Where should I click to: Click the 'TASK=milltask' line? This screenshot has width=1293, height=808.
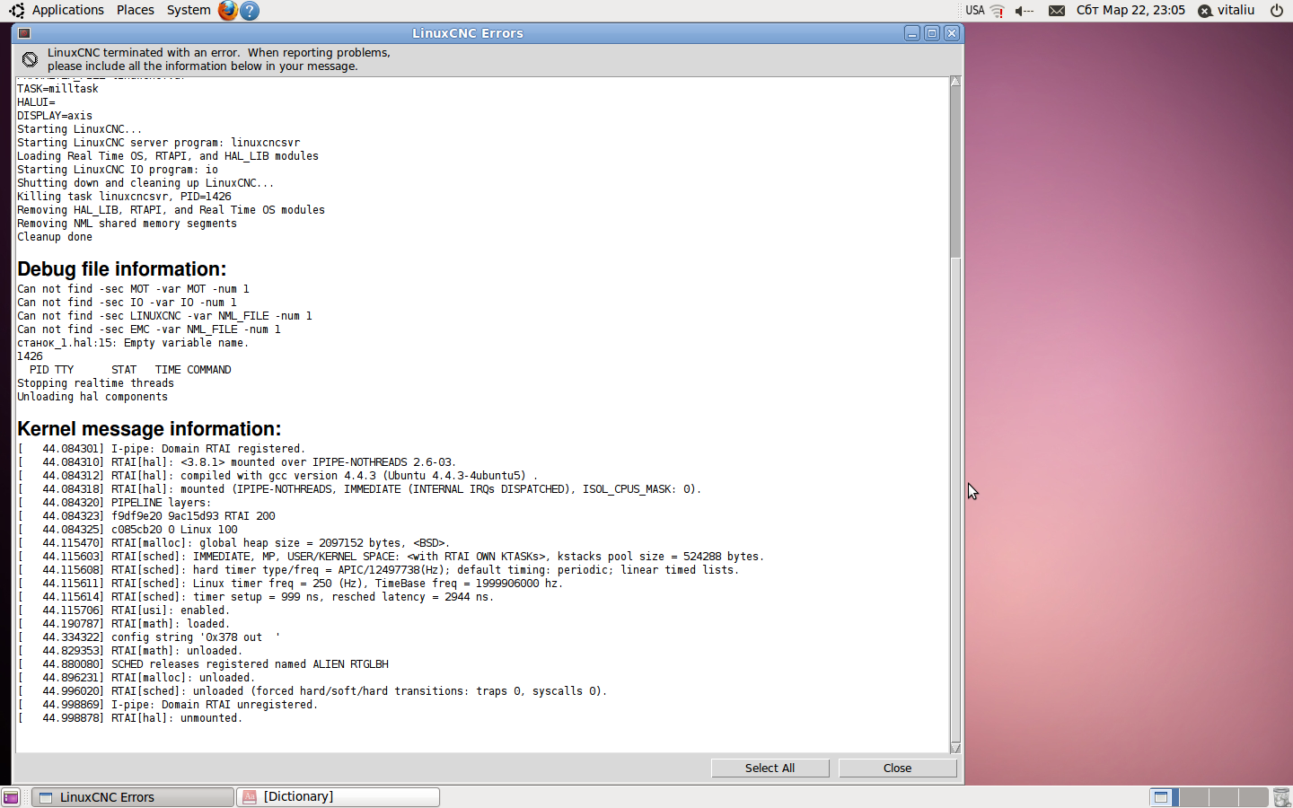pos(58,89)
